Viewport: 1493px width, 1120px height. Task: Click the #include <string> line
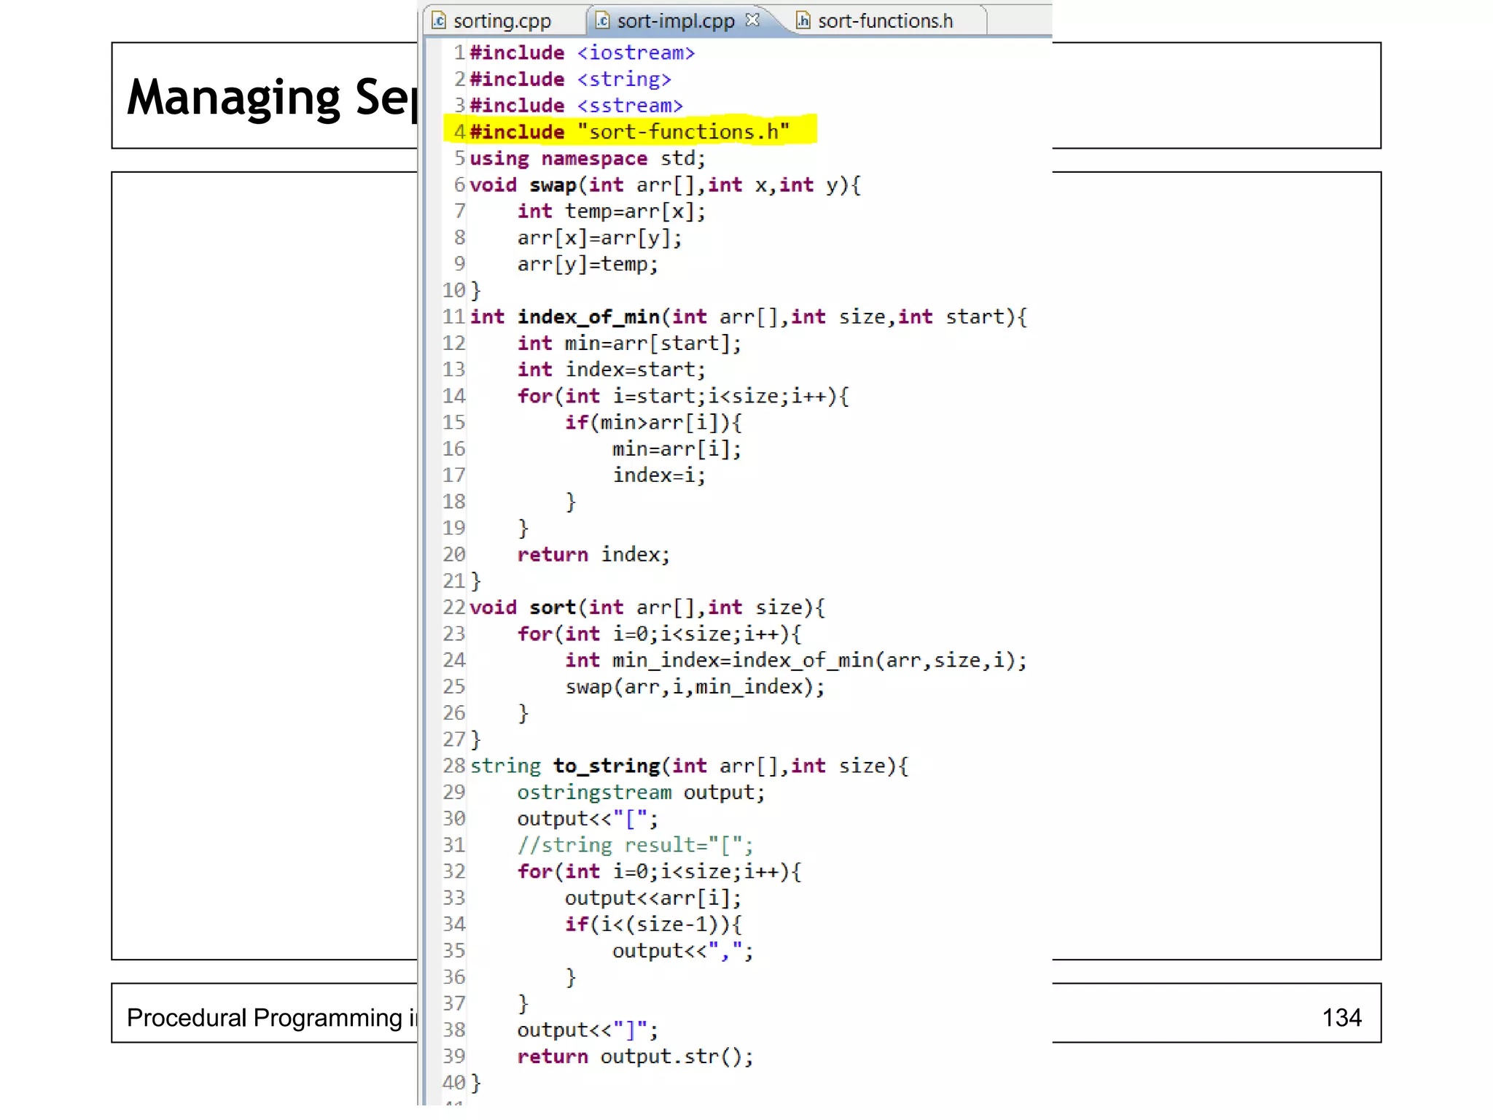(x=570, y=79)
